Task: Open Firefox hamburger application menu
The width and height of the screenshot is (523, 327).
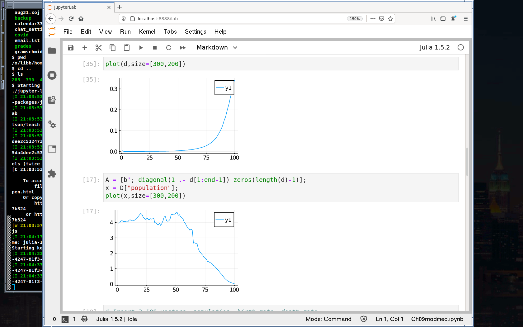Action: tap(466, 19)
